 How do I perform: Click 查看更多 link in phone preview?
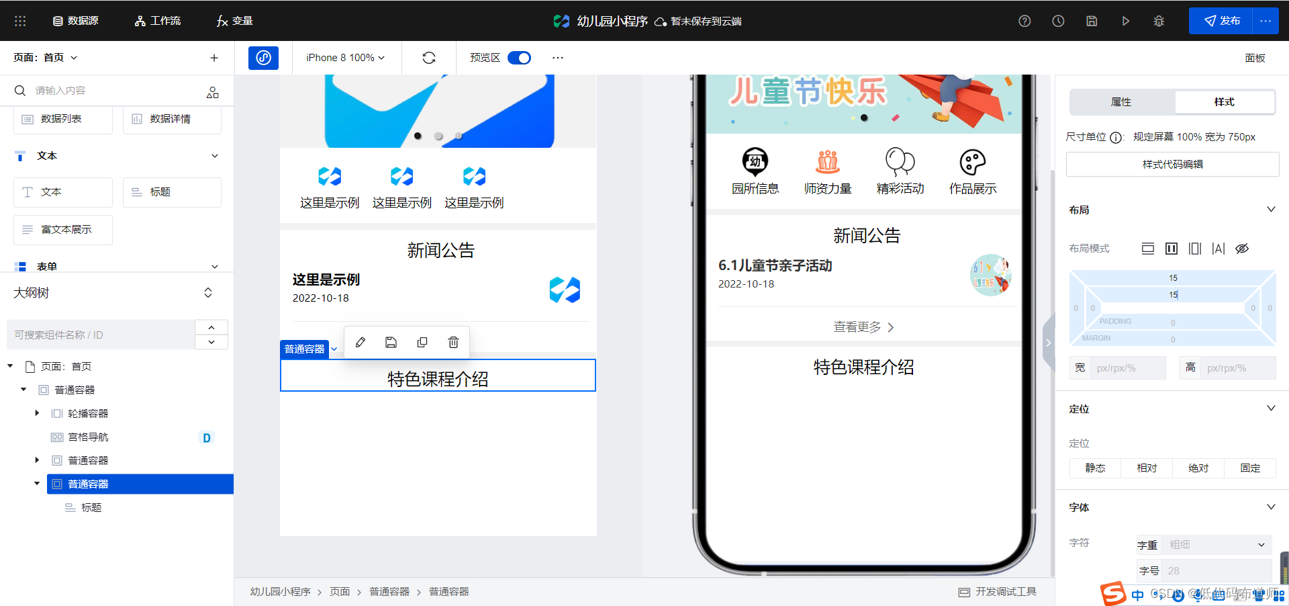(864, 327)
